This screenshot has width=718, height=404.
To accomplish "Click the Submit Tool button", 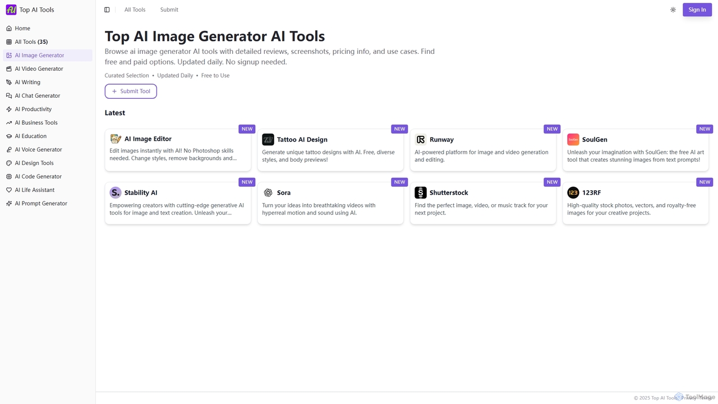I will tap(131, 91).
